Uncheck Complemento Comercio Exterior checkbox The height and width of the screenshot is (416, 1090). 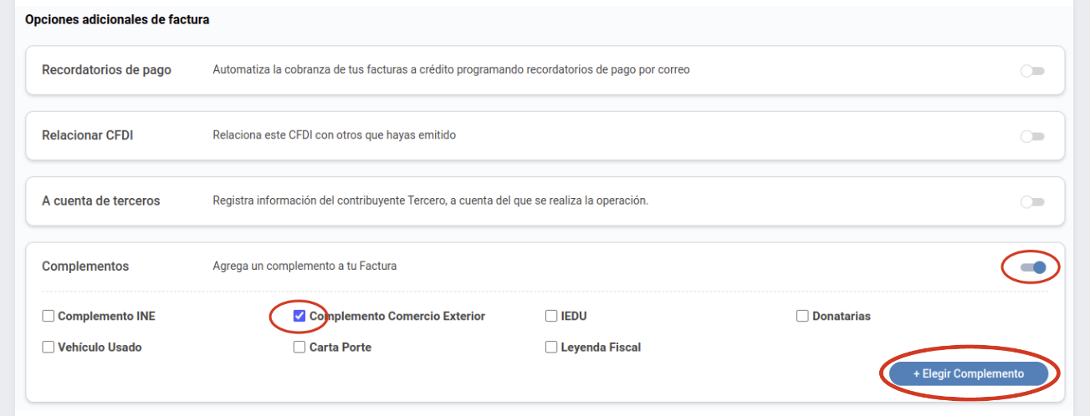click(x=299, y=316)
